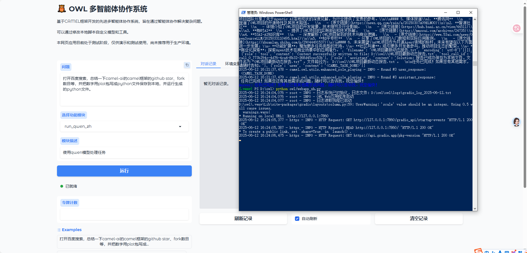The width and height of the screenshot is (527, 253).
Task: Click the PowerShell vertical scrollbar thumb
Action: (475, 63)
